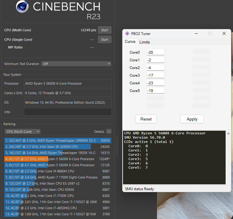Image resolution: width=233 pixels, height=219 pixels.
Task: Click the Cinebench sphere logo icon
Action: click(x=22, y=6)
